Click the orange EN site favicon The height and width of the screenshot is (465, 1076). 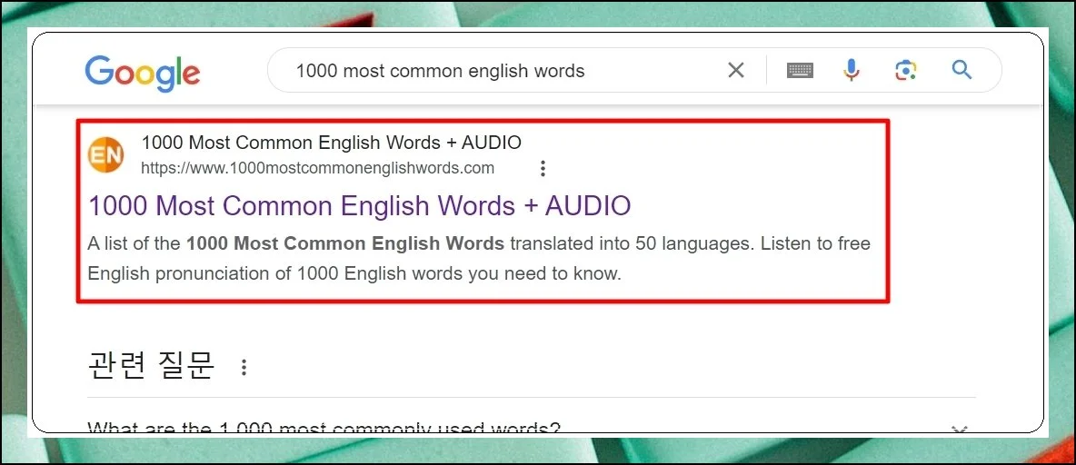click(105, 154)
